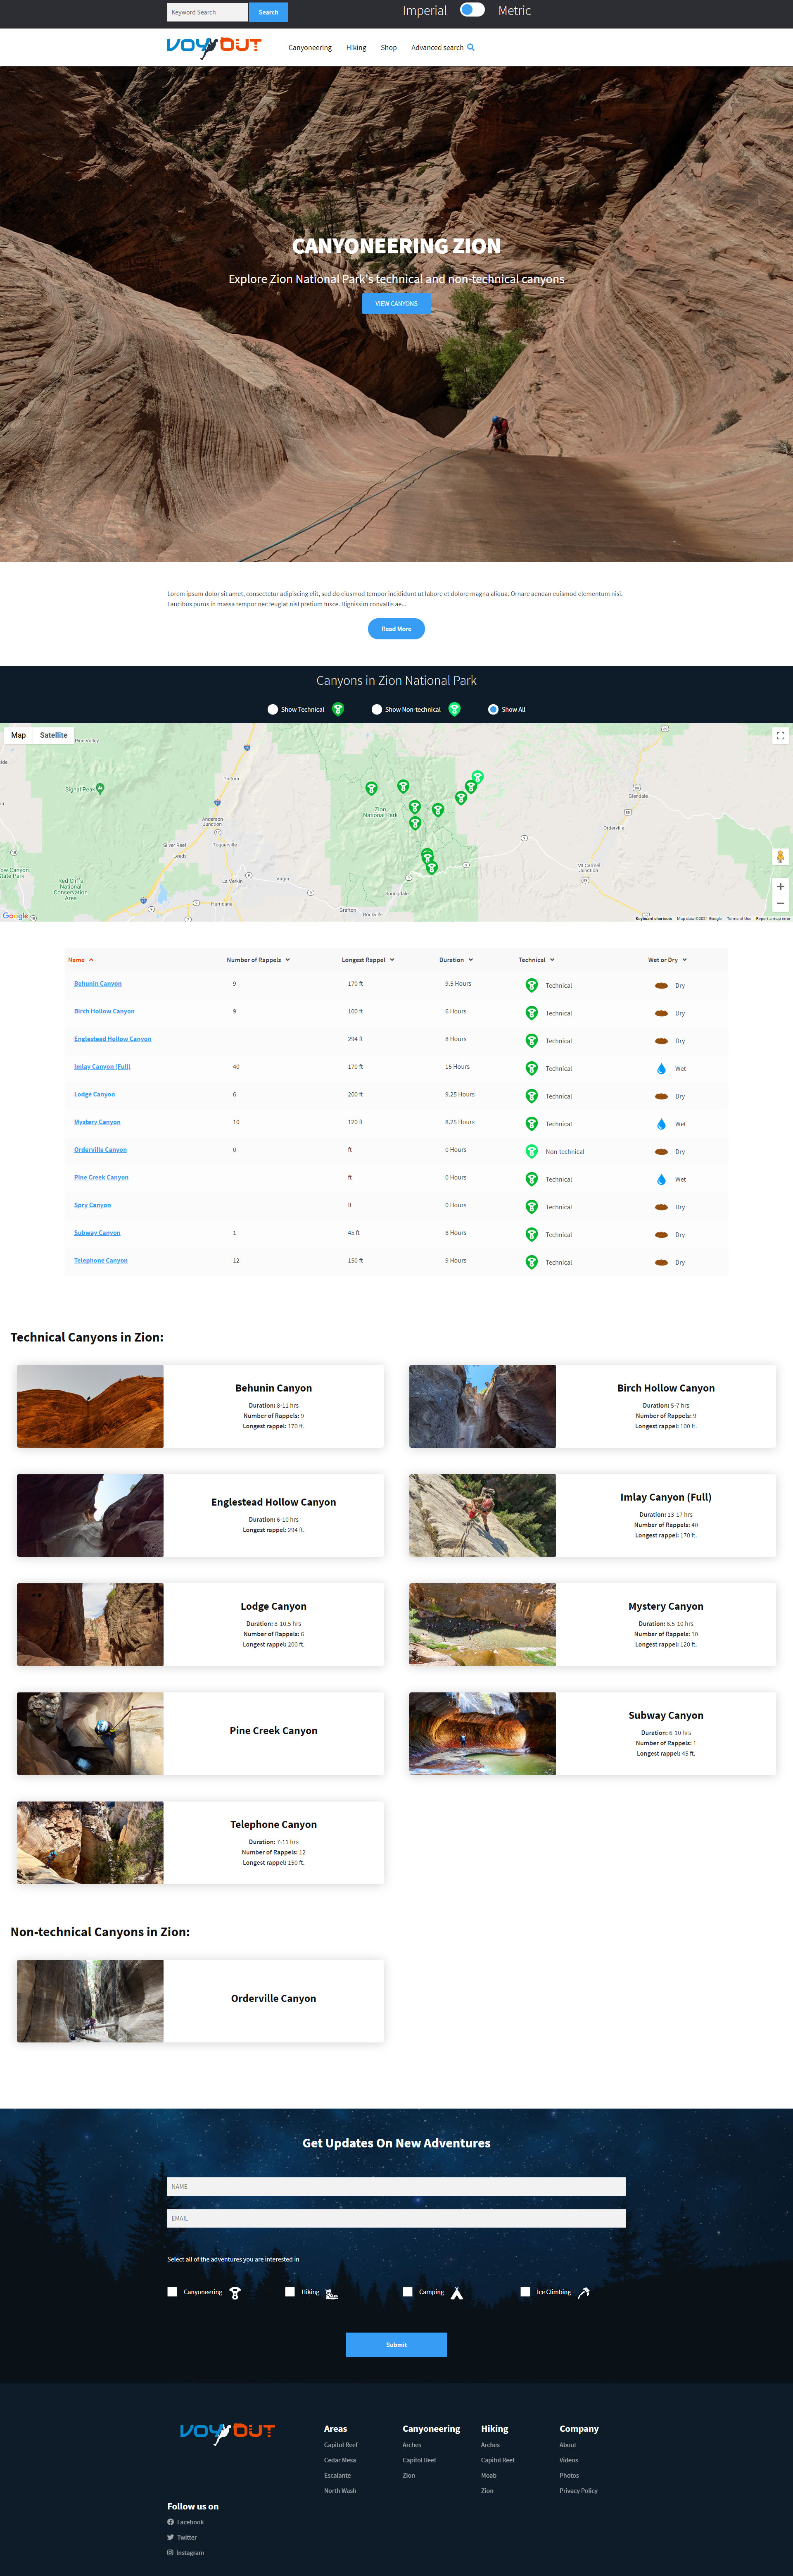
Task: Select Show Non-technical radio button
Action: [377, 709]
